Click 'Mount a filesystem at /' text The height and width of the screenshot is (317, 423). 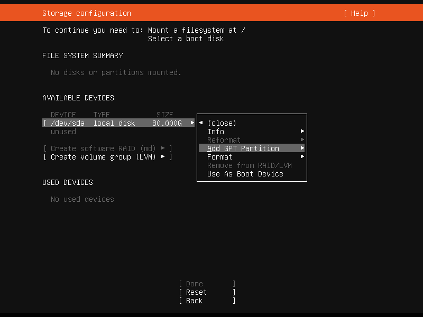click(x=197, y=30)
